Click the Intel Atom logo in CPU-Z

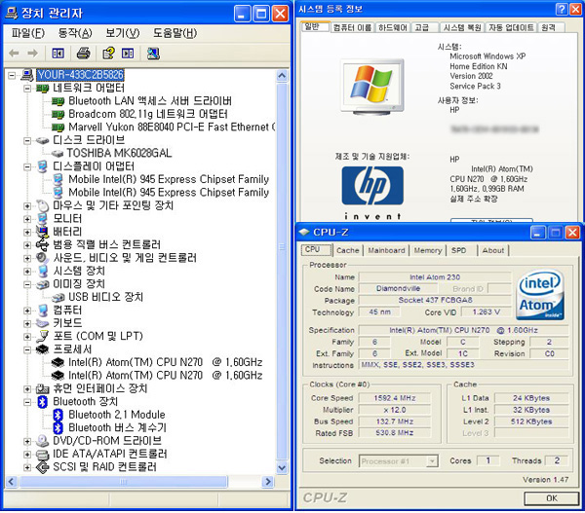540,295
